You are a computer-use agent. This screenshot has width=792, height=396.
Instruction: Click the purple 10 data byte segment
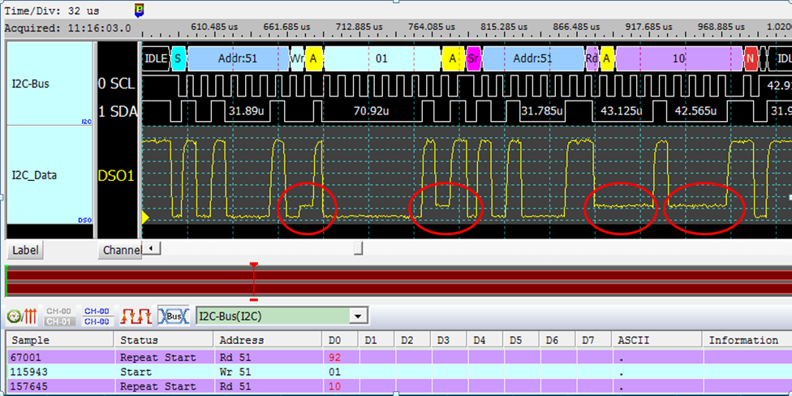click(x=678, y=58)
